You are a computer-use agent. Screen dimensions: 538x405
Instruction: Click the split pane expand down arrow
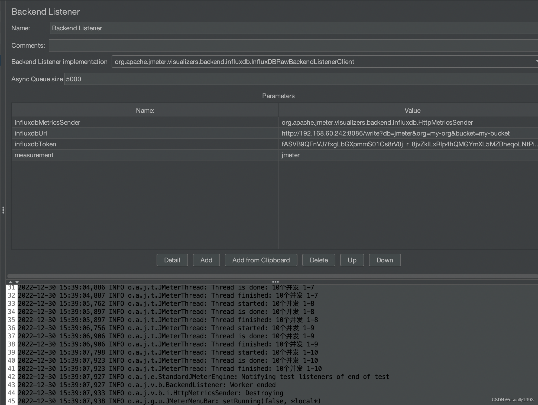(17, 282)
